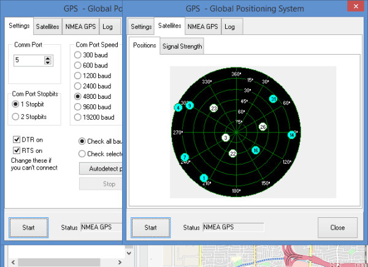Viewport: 368px width, 267px height.
Task: Choose the 2 Stopbits option
Action: [16, 117]
